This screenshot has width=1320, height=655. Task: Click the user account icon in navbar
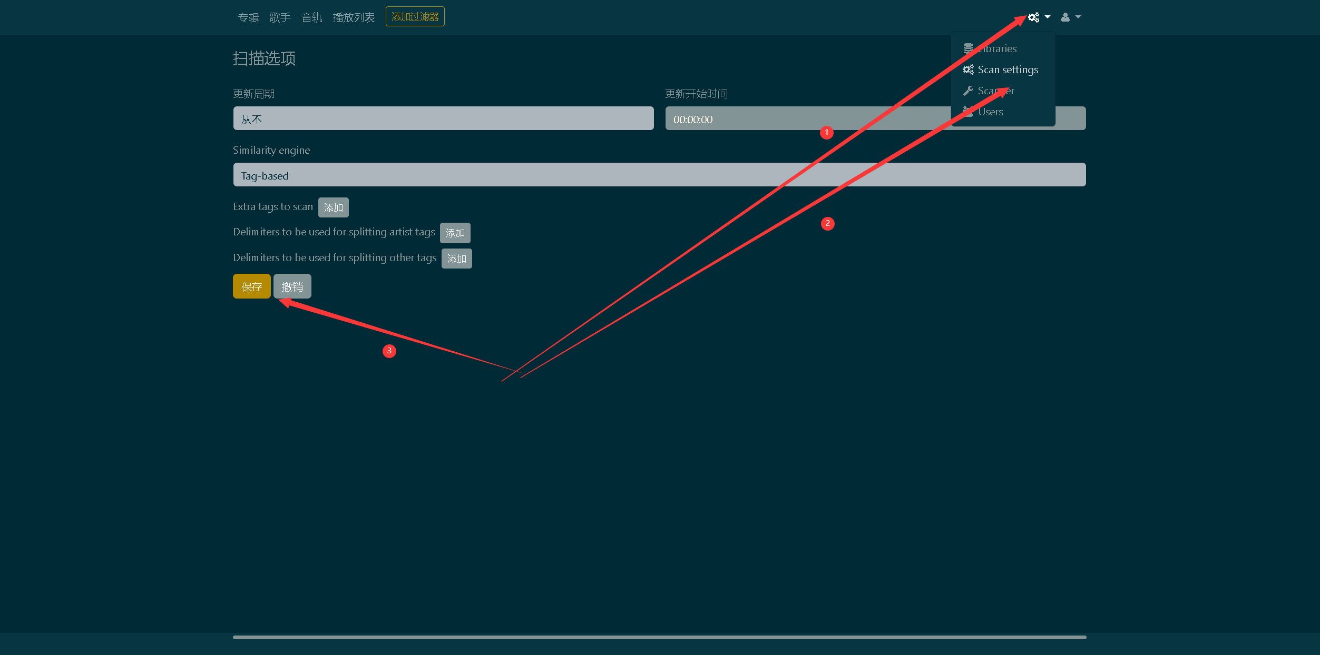(x=1065, y=17)
